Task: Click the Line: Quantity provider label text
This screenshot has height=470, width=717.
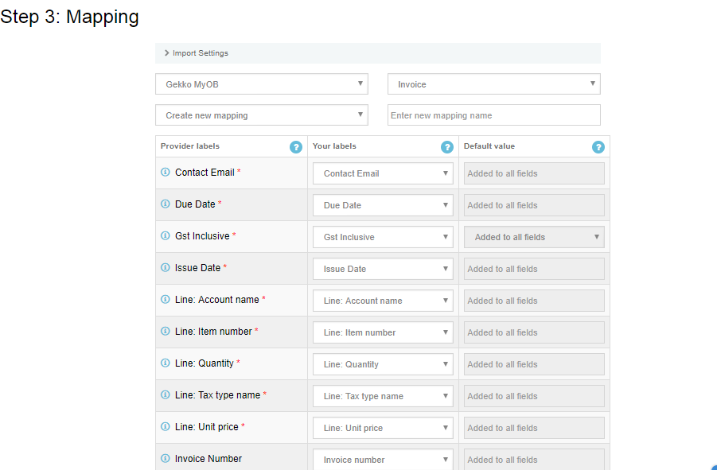Action: (x=205, y=363)
